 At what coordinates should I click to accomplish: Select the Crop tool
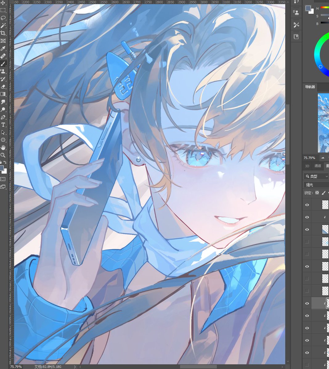3,32
